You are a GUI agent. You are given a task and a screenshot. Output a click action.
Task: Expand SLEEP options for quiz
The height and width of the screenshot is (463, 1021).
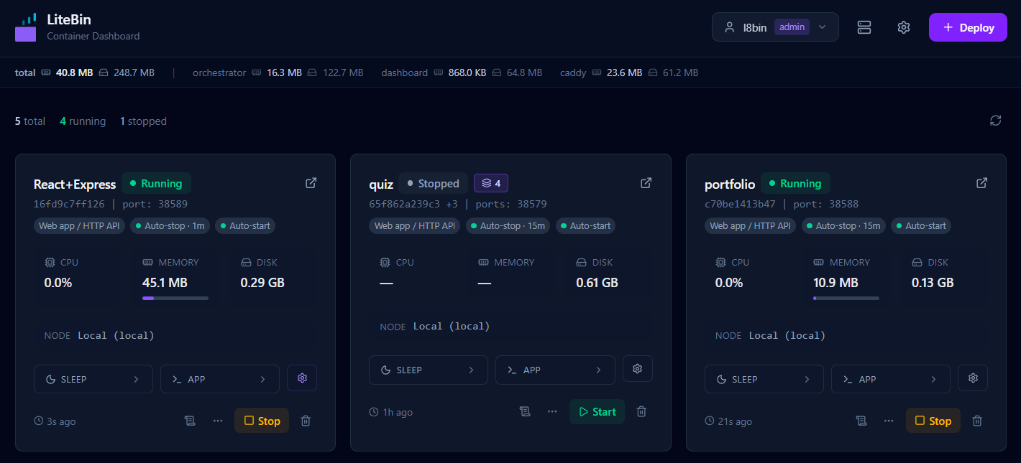[x=429, y=370]
